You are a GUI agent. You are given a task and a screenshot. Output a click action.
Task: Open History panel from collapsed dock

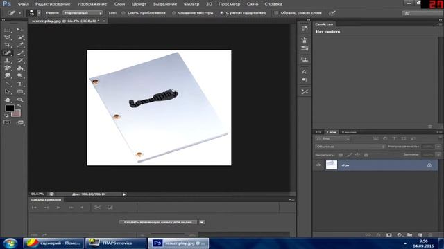305,28
